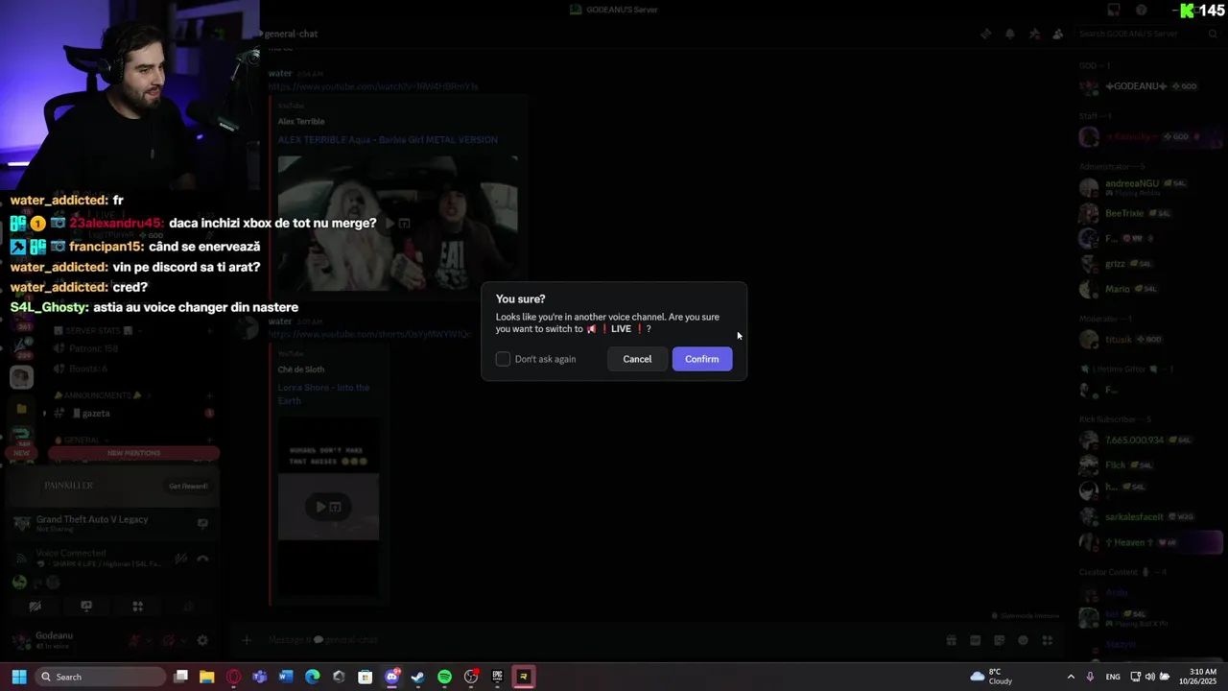
Task: Show pinned messages
Action: coord(1033,34)
